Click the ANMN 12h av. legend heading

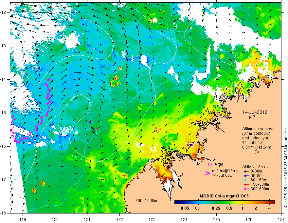tap(256, 167)
